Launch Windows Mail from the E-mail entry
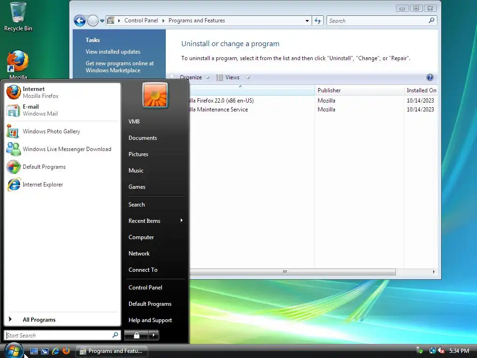 click(x=62, y=110)
